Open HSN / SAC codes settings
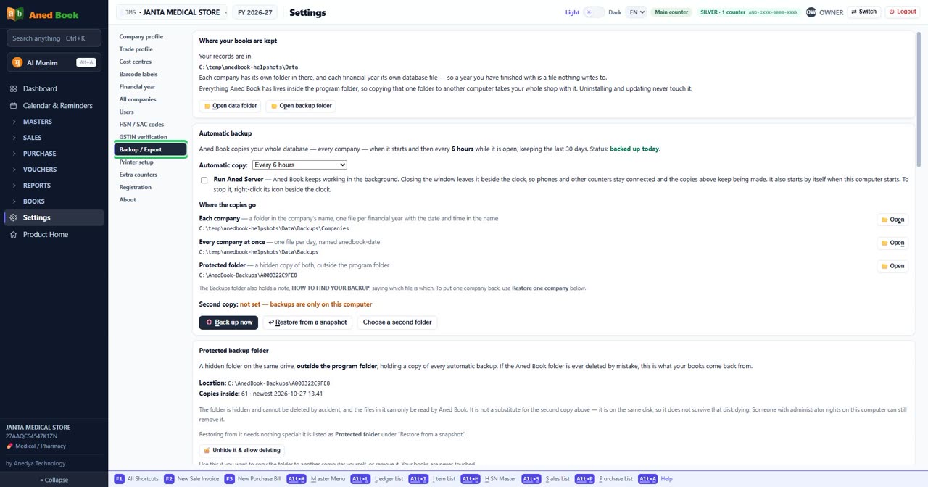This screenshot has width=928, height=487. [141, 125]
